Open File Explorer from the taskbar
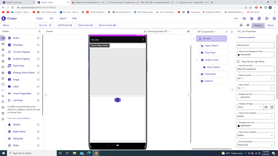This screenshot has height=156, width=278. [75, 153]
